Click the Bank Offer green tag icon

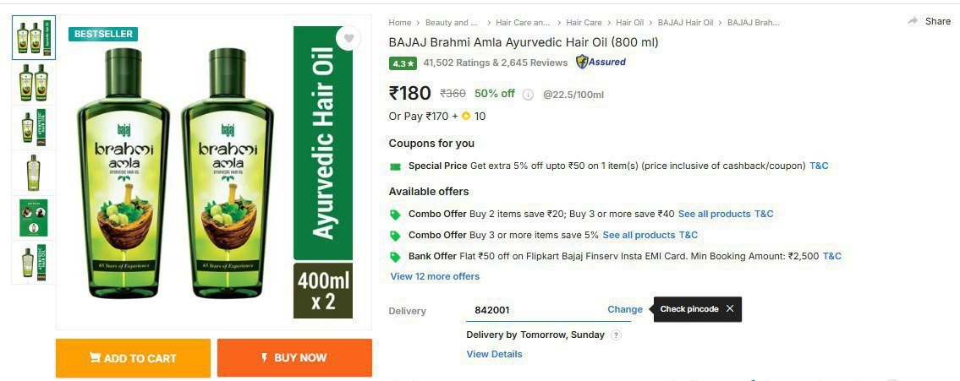395,257
